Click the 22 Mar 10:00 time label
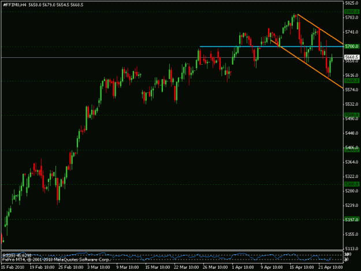Viewport: 361px width, 271px height. pyautogui.click(x=187, y=268)
